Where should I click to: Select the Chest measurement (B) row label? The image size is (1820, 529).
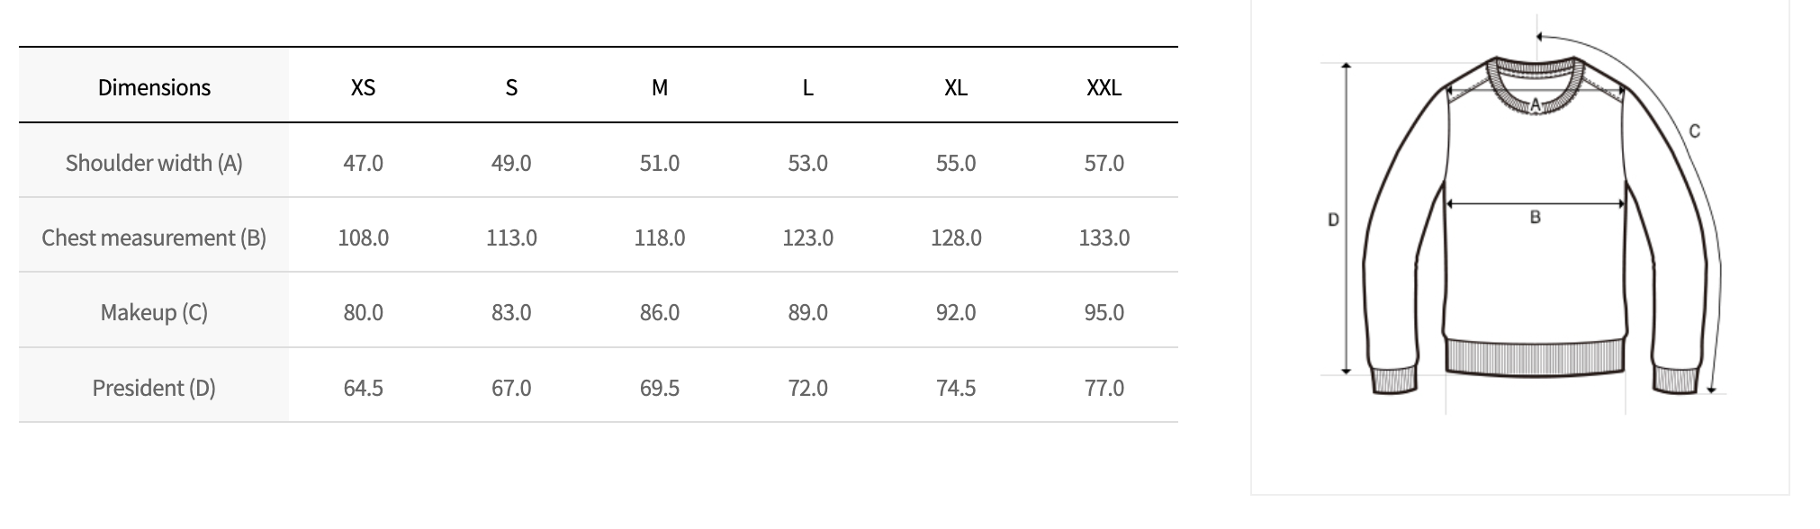[154, 238]
